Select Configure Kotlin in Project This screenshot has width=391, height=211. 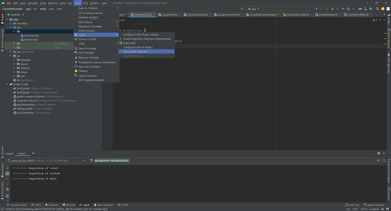tap(146, 47)
